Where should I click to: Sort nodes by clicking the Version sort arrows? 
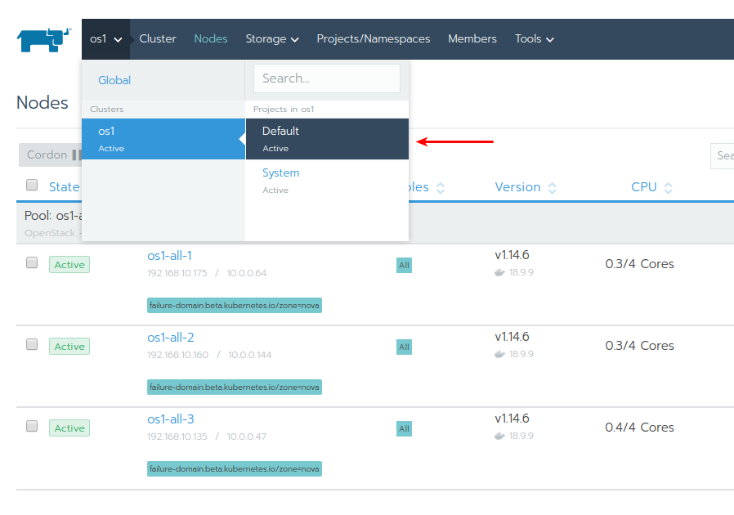(x=553, y=187)
